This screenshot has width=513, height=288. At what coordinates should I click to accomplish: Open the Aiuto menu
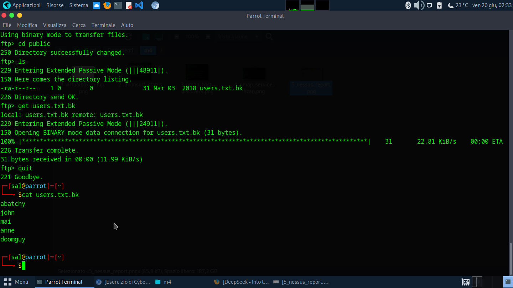coord(127,25)
